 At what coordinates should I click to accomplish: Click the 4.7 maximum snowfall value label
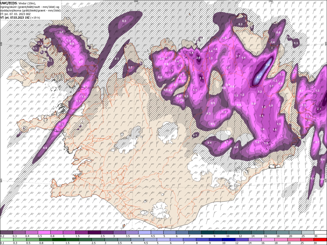[x=259, y=77]
